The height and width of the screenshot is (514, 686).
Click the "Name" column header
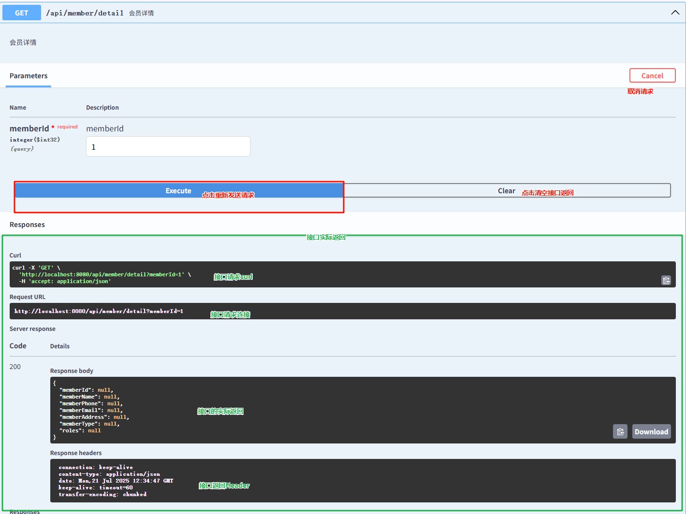(x=18, y=107)
